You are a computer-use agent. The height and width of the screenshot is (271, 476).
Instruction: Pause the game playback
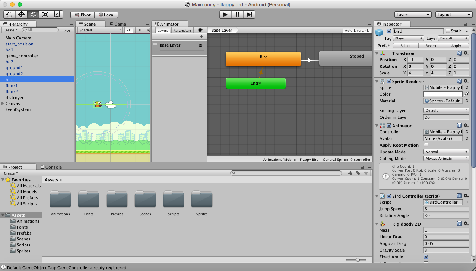pyautogui.click(x=237, y=15)
